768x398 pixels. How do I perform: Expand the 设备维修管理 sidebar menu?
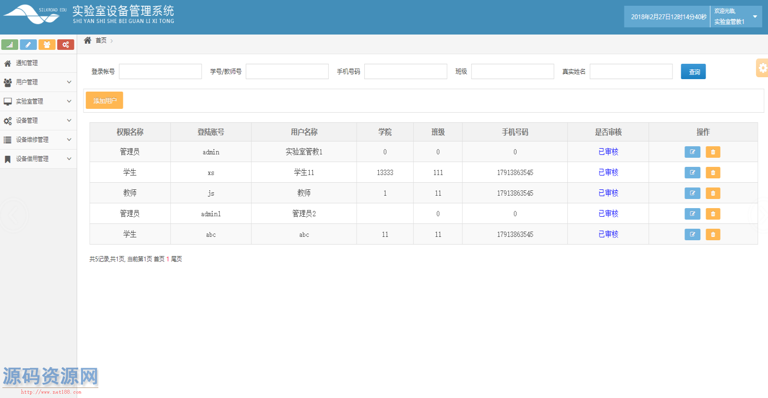click(38, 140)
